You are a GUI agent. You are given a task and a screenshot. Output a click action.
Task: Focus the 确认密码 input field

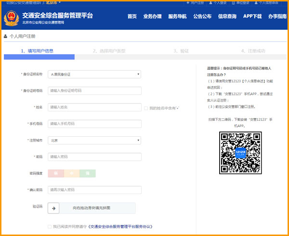click(x=94, y=190)
